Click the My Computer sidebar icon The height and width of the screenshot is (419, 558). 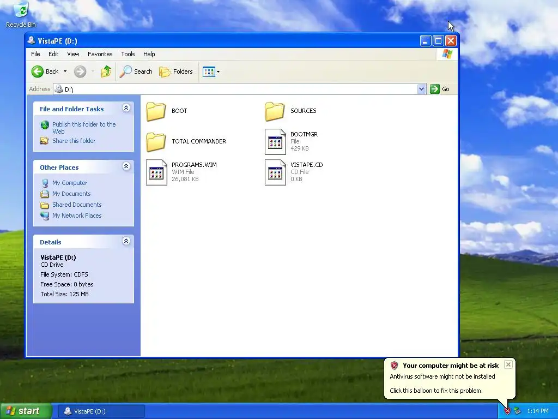(x=45, y=183)
